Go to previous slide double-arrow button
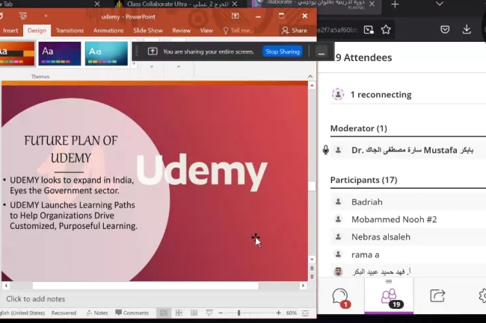 (x=312, y=269)
